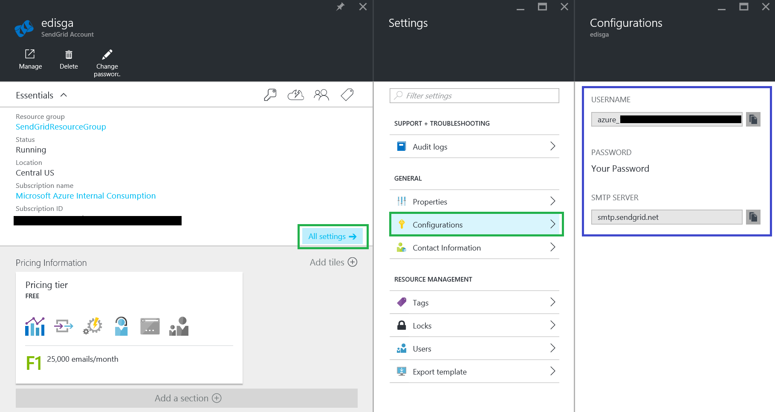The image size is (775, 412).
Task: Click the person search icon in pricing tile
Action: [121, 326]
